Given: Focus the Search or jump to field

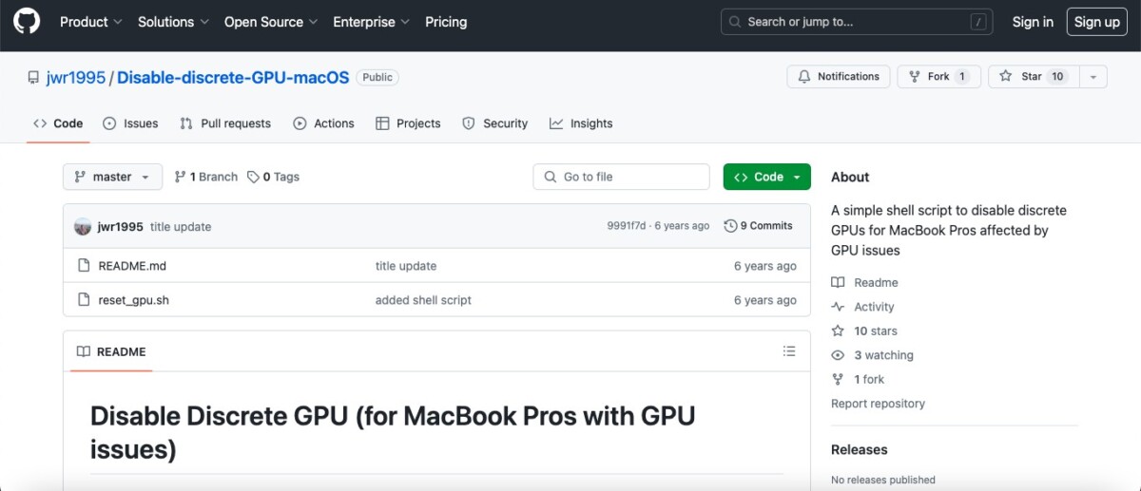Looking at the screenshot, I should tap(857, 22).
